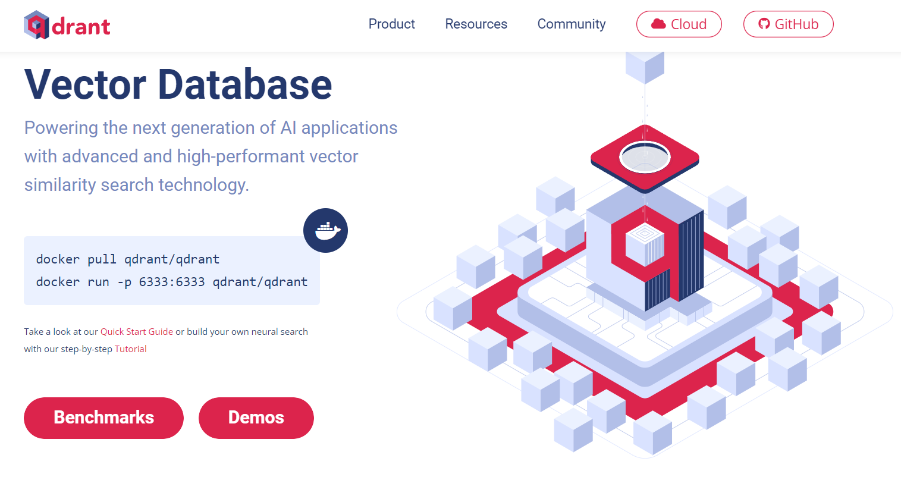Follow the step-by-step Tutorial link
Viewport: 901px width, 477px height.
(x=131, y=349)
